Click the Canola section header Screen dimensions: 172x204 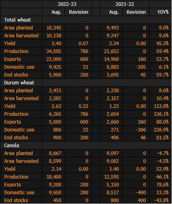point(12,146)
